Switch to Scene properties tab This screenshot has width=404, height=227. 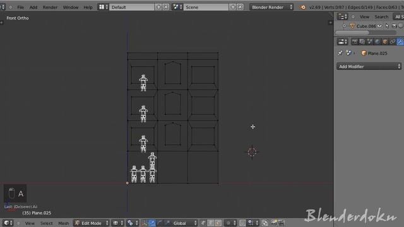pos(370,42)
